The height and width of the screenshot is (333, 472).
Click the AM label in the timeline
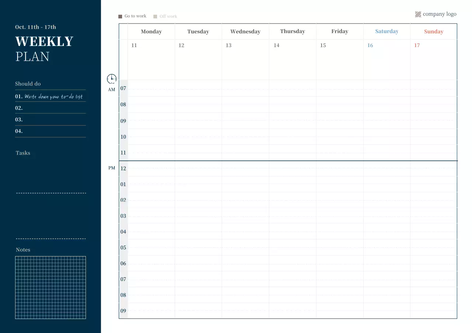(x=111, y=89)
